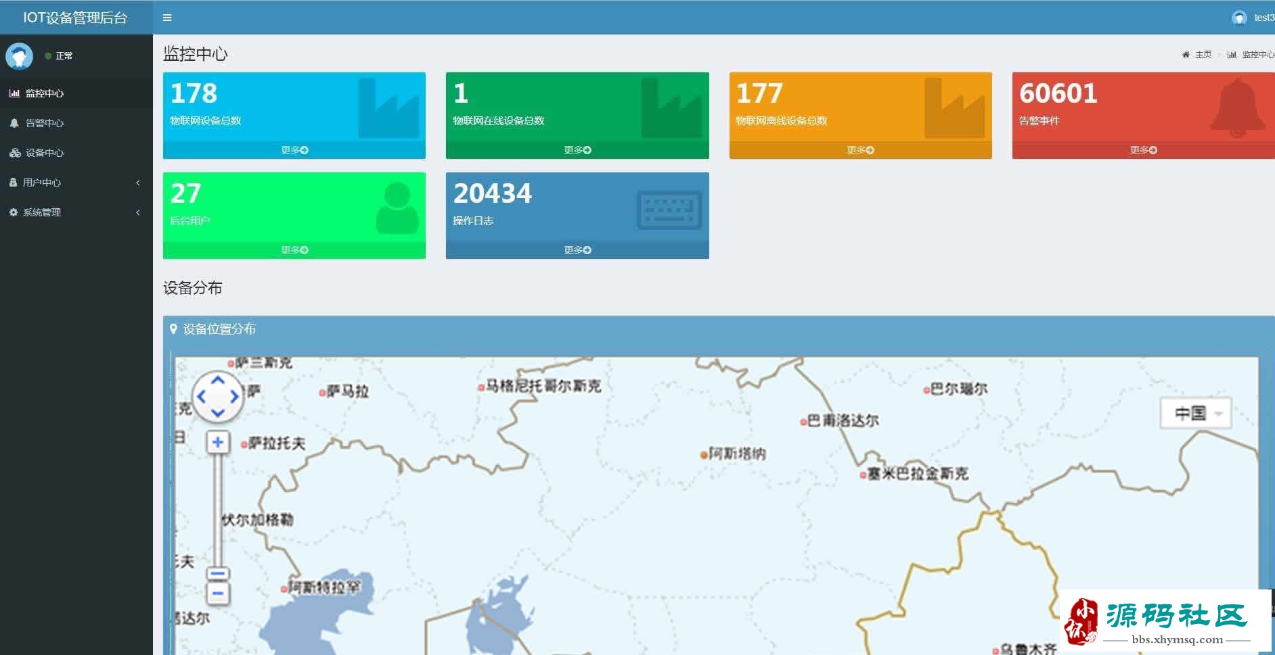
Task: Click 更多 on the 后台用户 card
Action: pyautogui.click(x=294, y=250)
